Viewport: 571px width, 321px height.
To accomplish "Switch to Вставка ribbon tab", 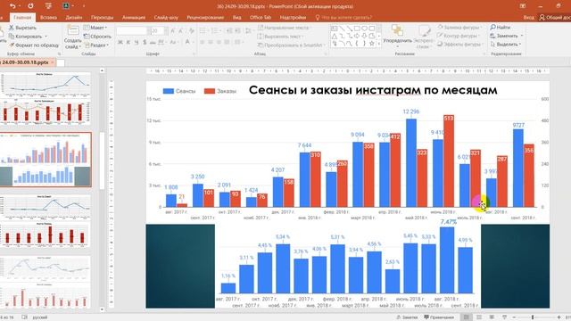I will coord(48,17).
